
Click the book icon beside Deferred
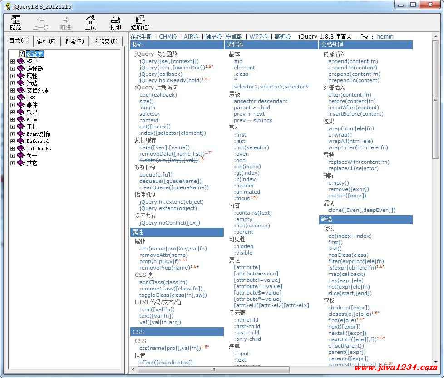coord(21,141)
